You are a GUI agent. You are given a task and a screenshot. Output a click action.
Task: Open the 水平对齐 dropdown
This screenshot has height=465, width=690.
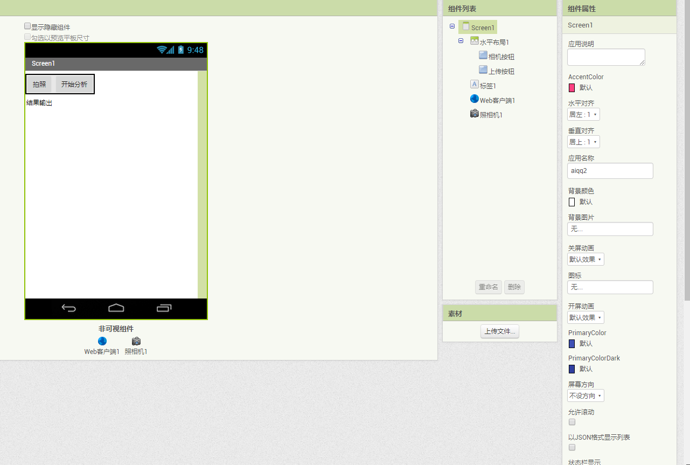(x=583, y=114)
